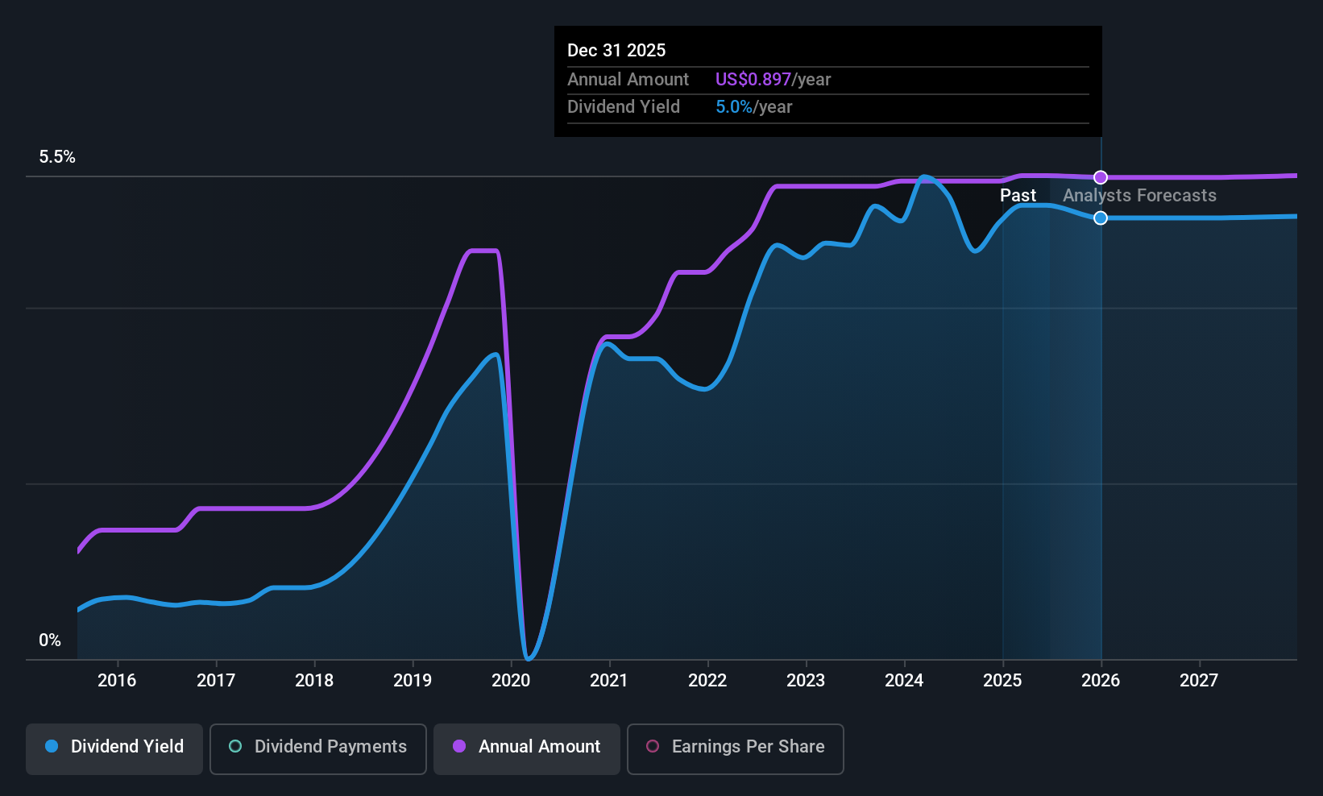Image resolution: width=1323 pixels, height=796 pixels.
Task: Select the blue Dividend Yield data point
Action: click(x=1101, y=218)
